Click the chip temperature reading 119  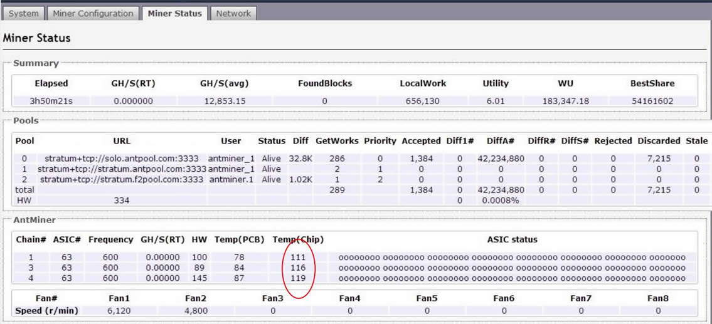point(298,278)
